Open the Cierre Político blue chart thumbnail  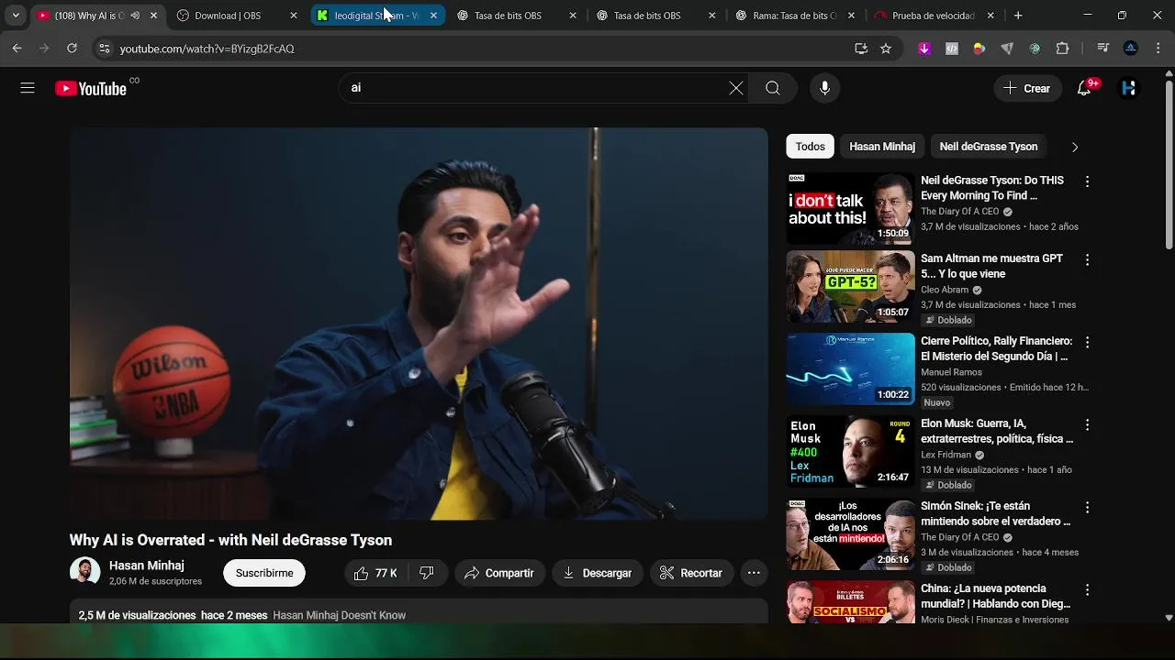tap(851, 368)
